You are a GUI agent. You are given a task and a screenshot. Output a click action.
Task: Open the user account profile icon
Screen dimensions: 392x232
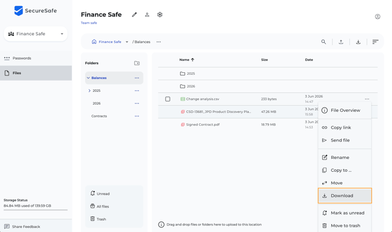(377, 16)
